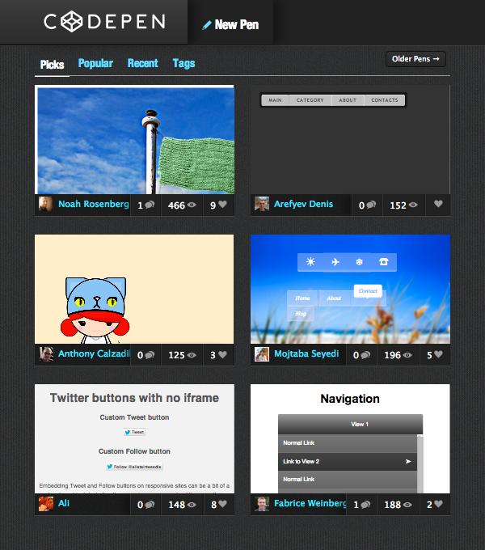The height and width of the screenshot is (550, 485).
Task: Click the comment bubble on Arefyev Denis's pen
Action: (371, 205)
